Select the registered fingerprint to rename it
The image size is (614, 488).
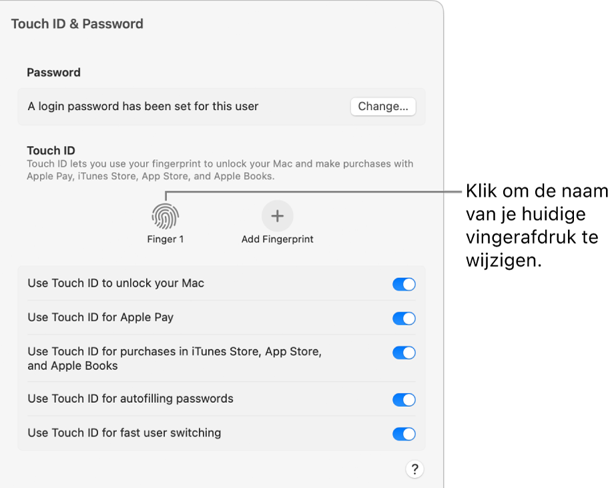tap(165, 215)
